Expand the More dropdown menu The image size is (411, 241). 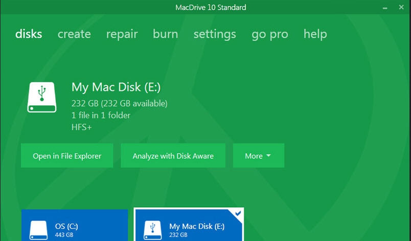pos(259,155)
